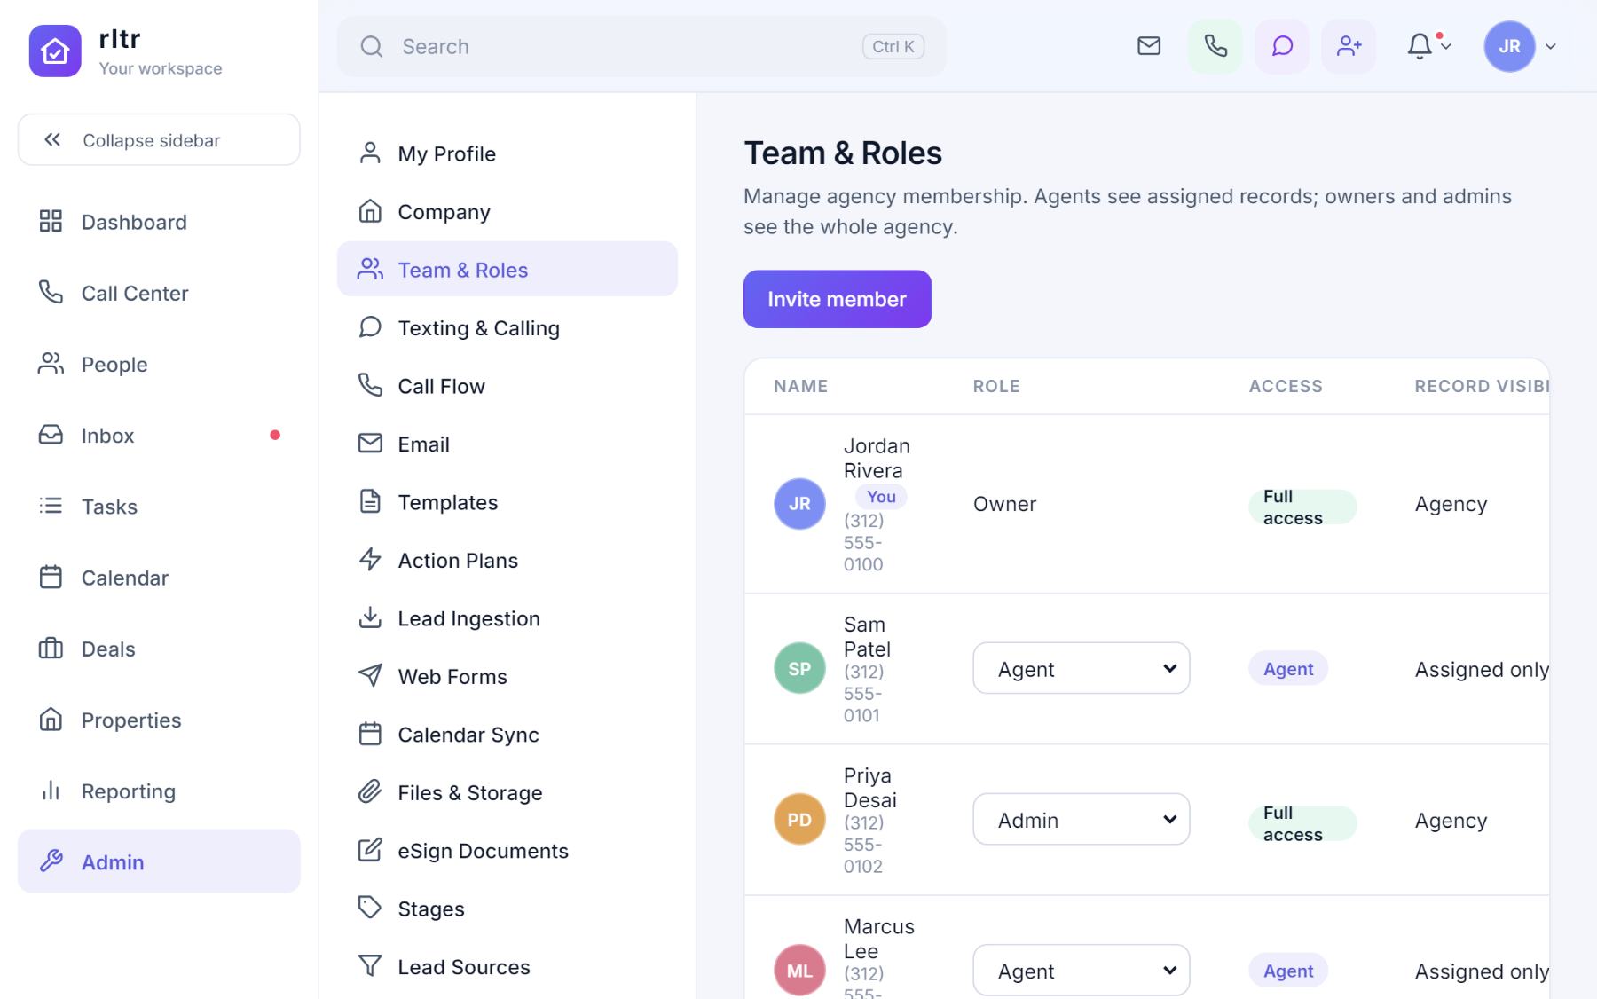This screenshot has width=1597, height=999.
Task: Click the 'You' badge by Jordan Rivera
Action: [x=881, y=497]
